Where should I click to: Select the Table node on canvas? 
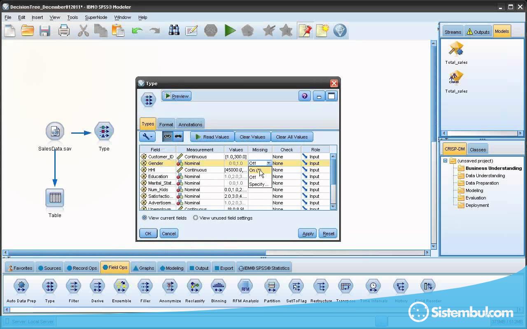[55, 198]
